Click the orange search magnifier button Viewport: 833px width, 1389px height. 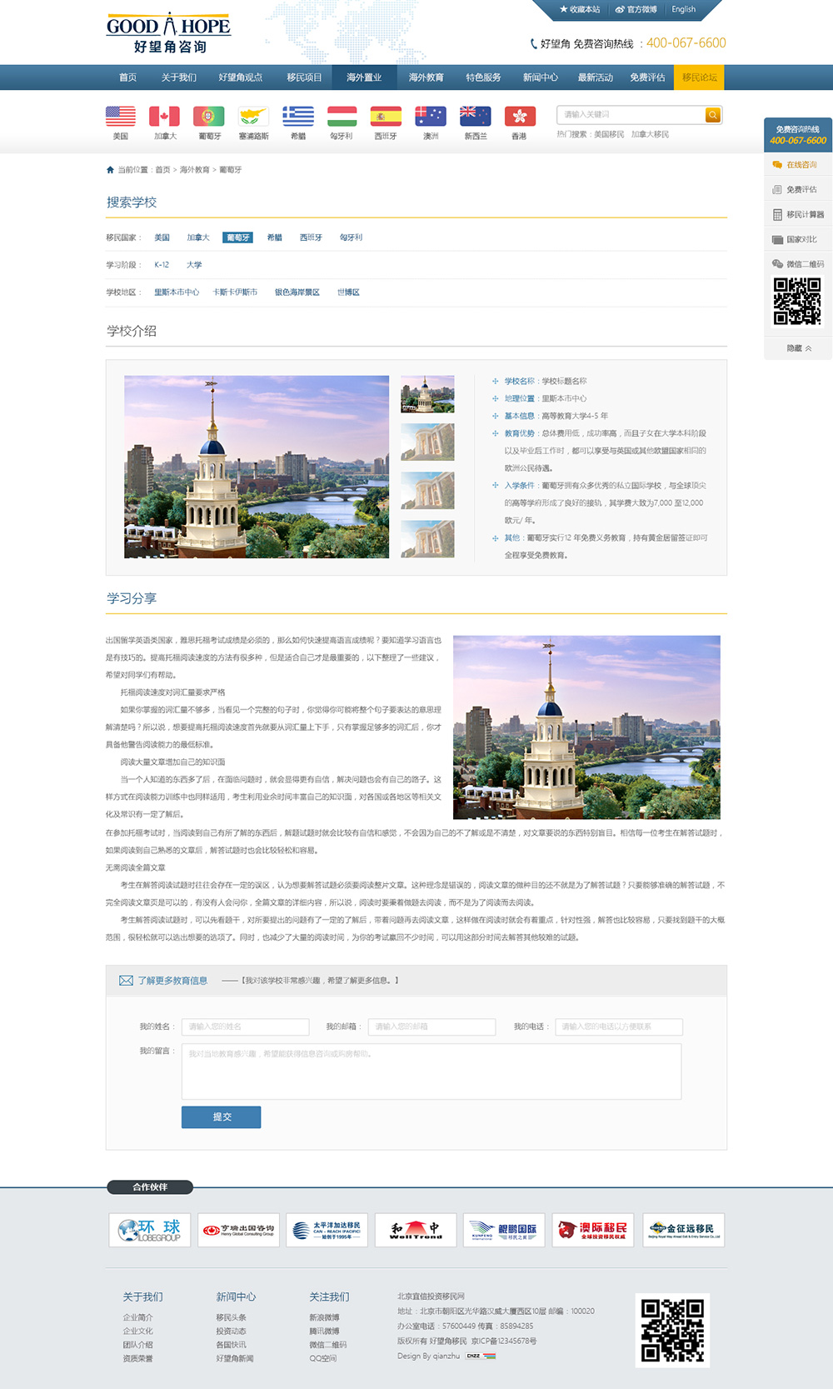712,115
